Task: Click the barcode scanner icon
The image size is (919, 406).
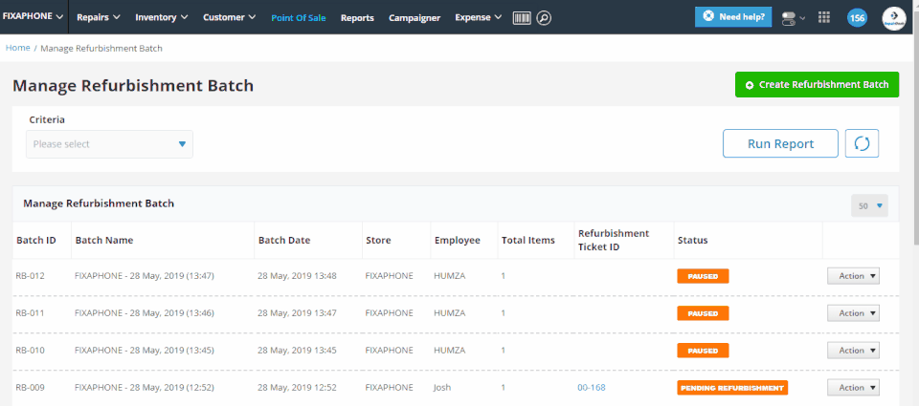Action: tap(522, 17)
